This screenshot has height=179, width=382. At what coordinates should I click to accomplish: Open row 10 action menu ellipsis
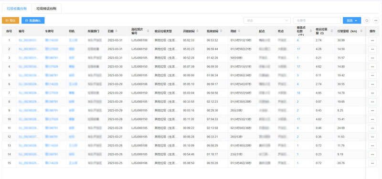[x=372, y=119]
